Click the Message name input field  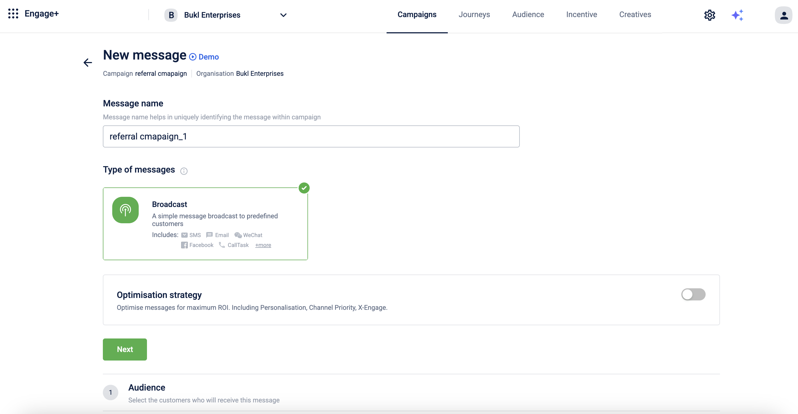(x=311, y=136)
